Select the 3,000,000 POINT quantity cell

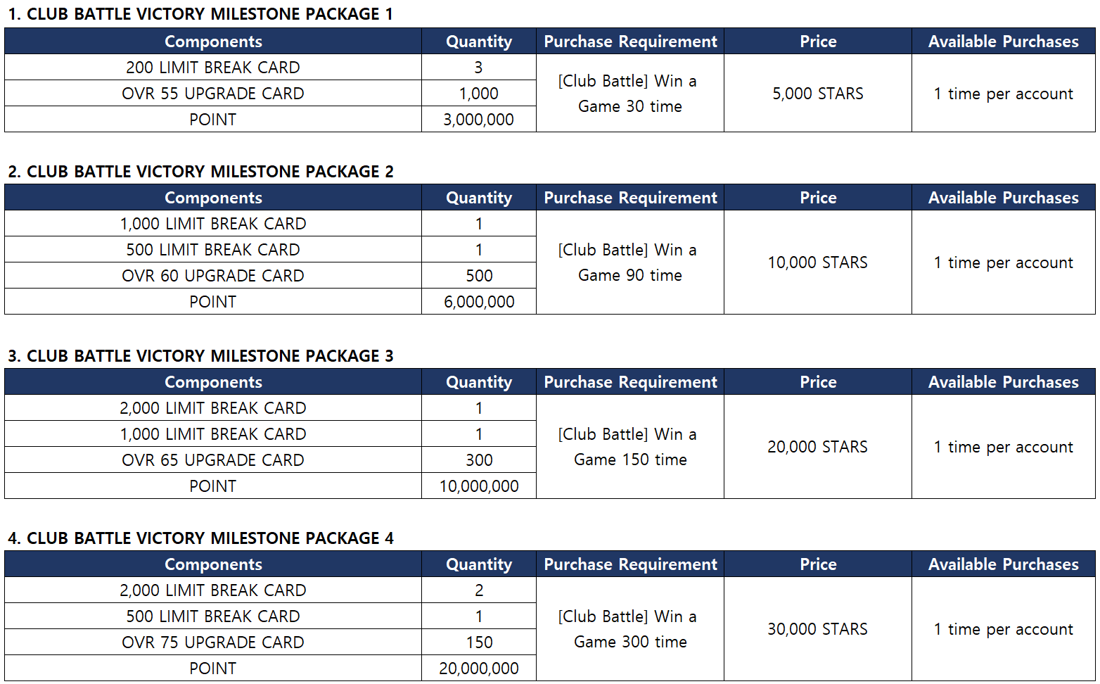478,120
